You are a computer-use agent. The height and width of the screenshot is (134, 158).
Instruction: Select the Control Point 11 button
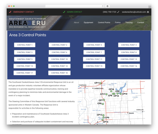point(94,59)
